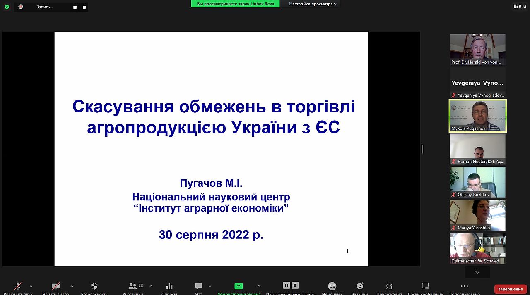Viewport: 530px width, 295px height.
Task: Start video with the camera icon
Action: point(55,286)
